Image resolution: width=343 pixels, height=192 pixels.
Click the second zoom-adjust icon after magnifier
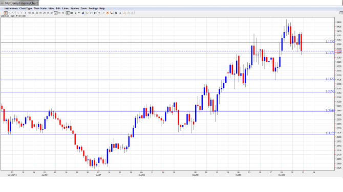(x=128, y=13)
